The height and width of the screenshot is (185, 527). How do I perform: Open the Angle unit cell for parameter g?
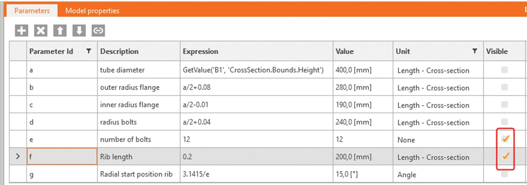coord(438,174)
